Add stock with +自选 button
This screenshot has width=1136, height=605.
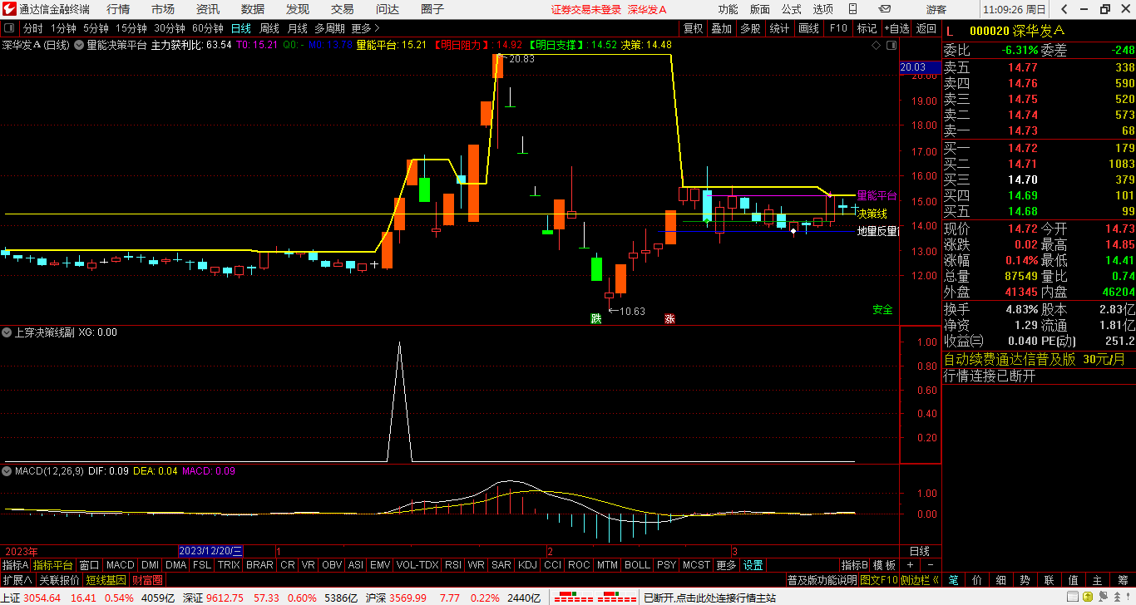[896, 28]
